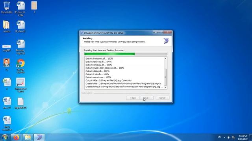Click the EN language indicator
The width and height of the screenshot is (252, 141).
[x=219, y=137]
